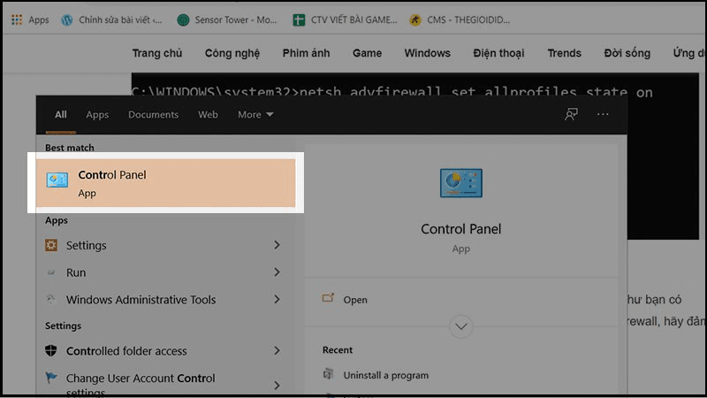Image resolution: width=707 pixels, height=398 pixels.
Task: Click Open in the Control Panel preview
Action: pyautogui.click(x=355, y=300)
